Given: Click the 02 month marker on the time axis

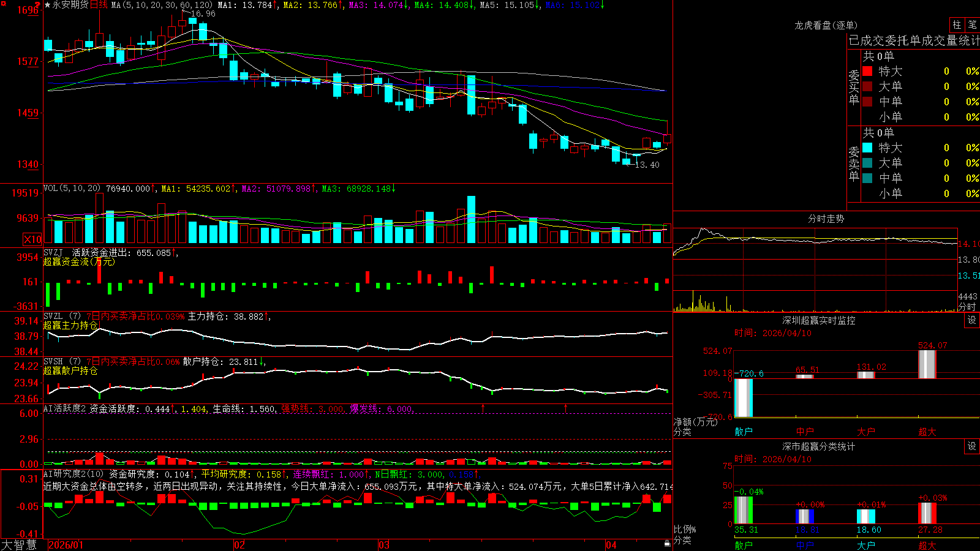Looking at the screenshot, I should click(239, 545).
